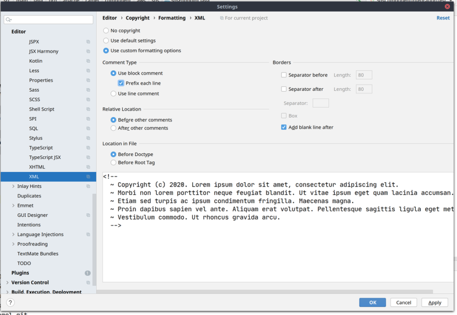Expand Build, Execution, Deployment section
The image size is (457, 315).
click(x=7, y=292)
